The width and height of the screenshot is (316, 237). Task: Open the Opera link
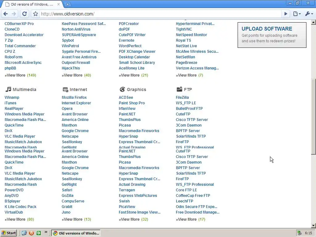[x=67, y=108]
